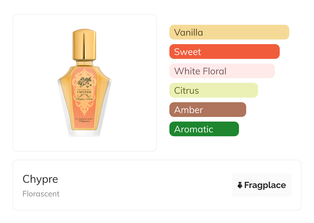Select the brown Amber accord bar
The height and width of the screenshot is (223, 314).
(208, 110)
